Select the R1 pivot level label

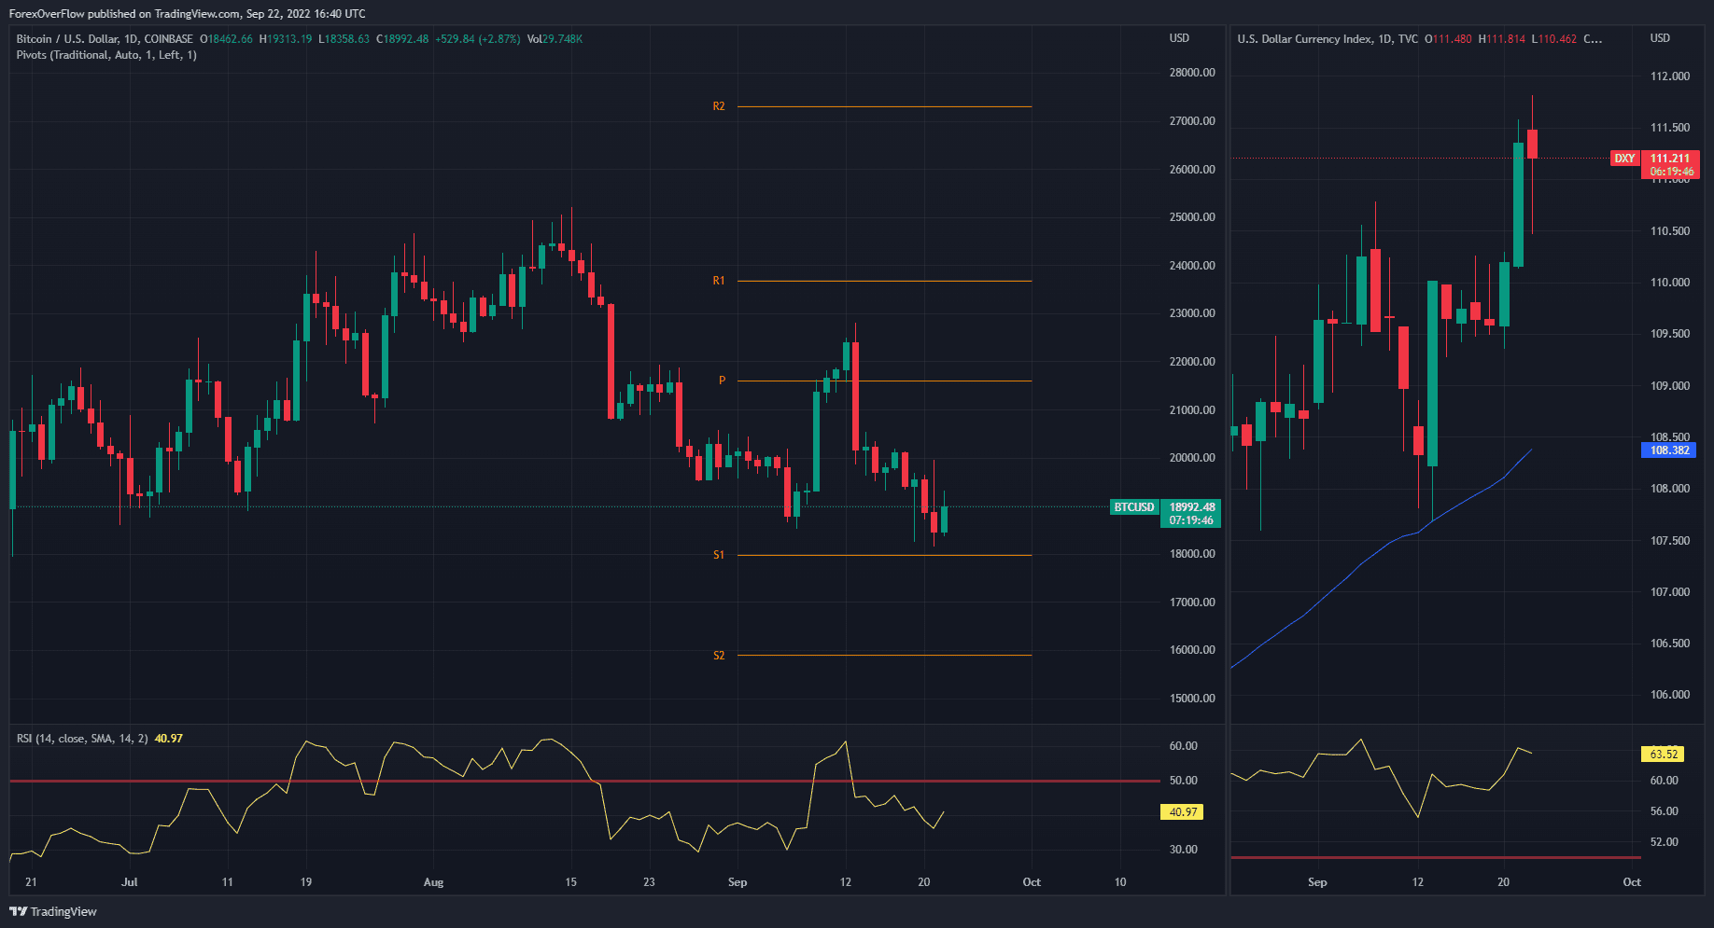(719, 281)
